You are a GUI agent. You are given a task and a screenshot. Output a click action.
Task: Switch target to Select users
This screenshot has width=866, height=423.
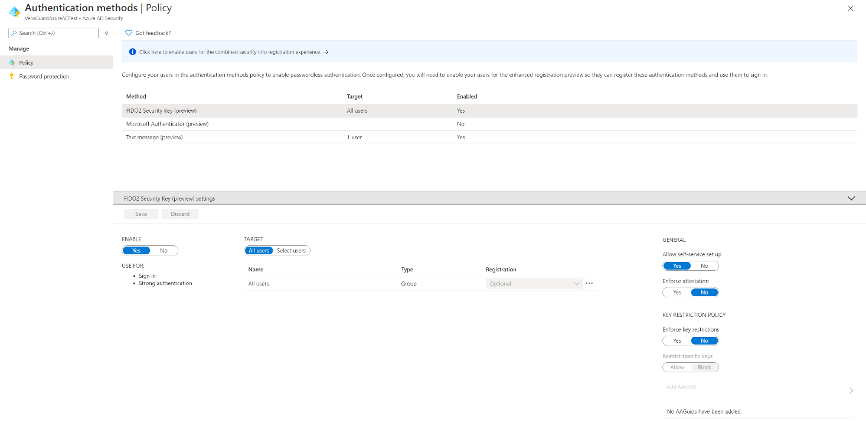[291, 251]
